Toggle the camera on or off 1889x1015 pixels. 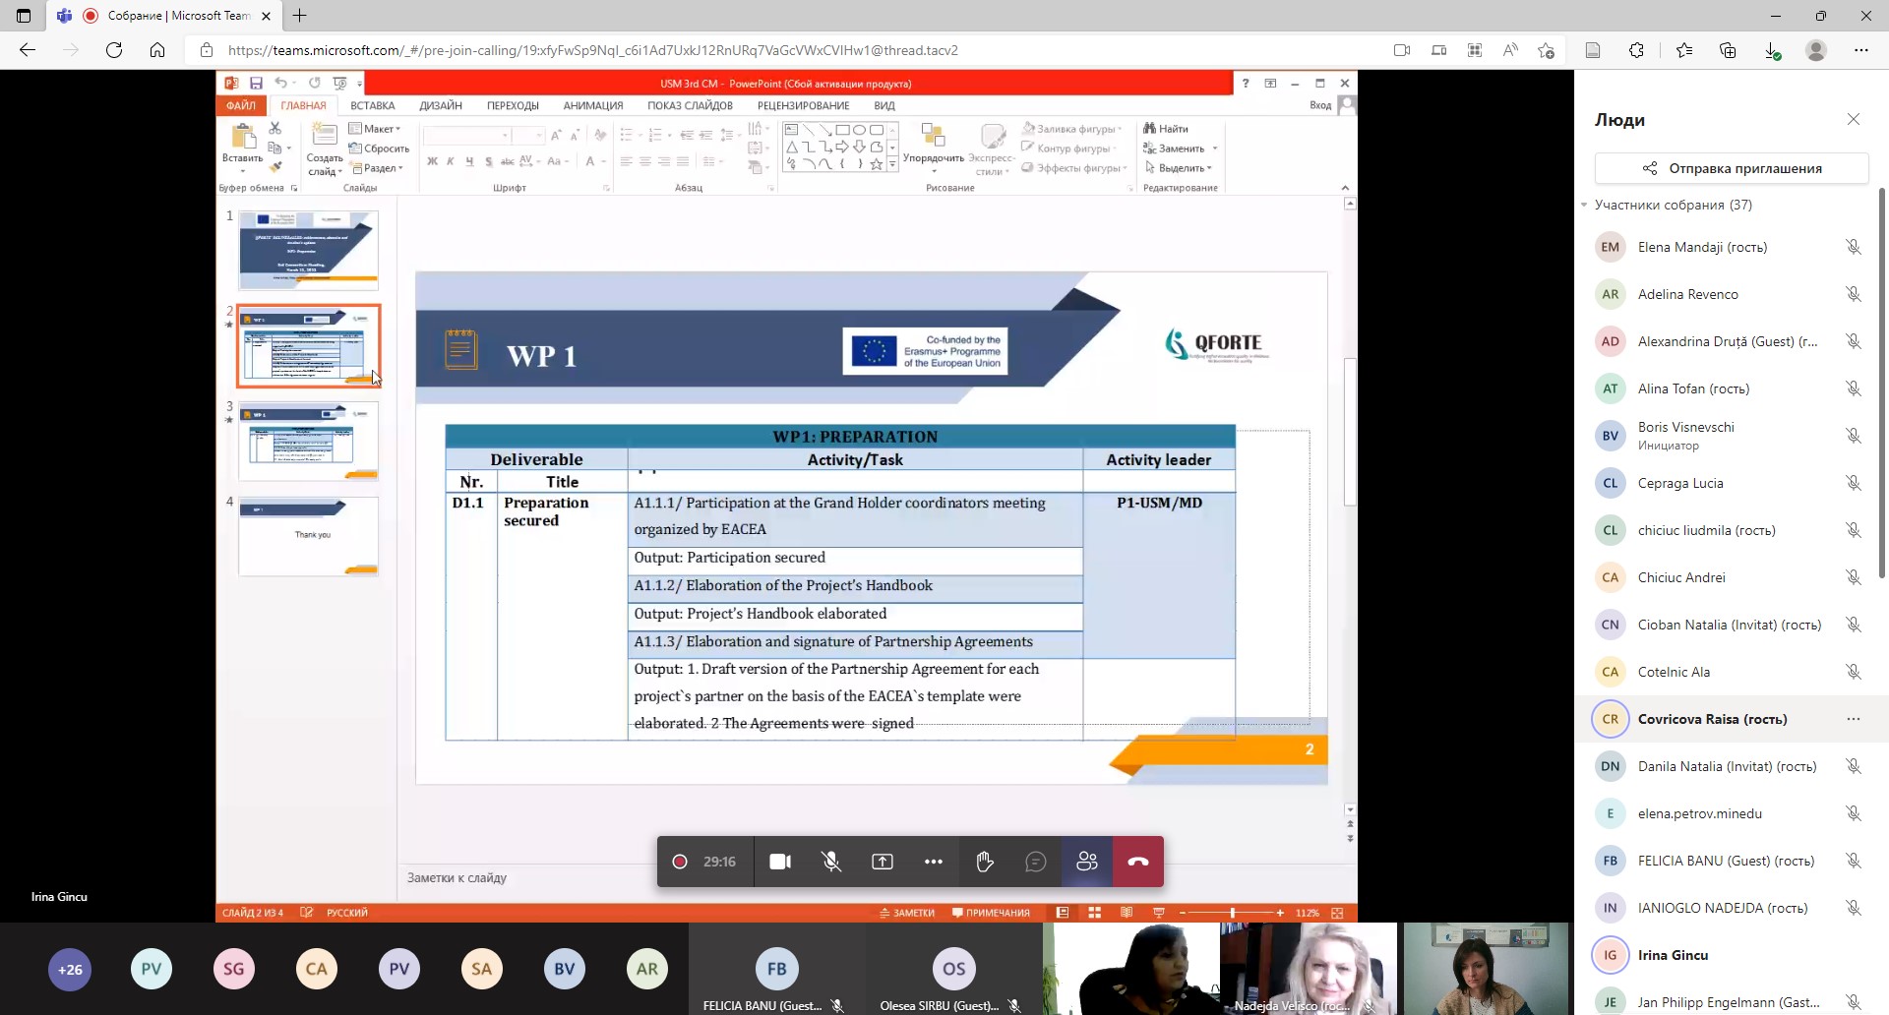pos(780,862)
